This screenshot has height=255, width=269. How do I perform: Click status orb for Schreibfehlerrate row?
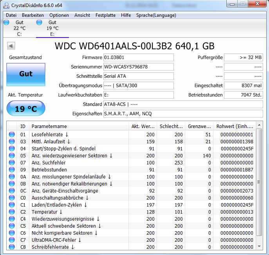[x=12, y=247]
